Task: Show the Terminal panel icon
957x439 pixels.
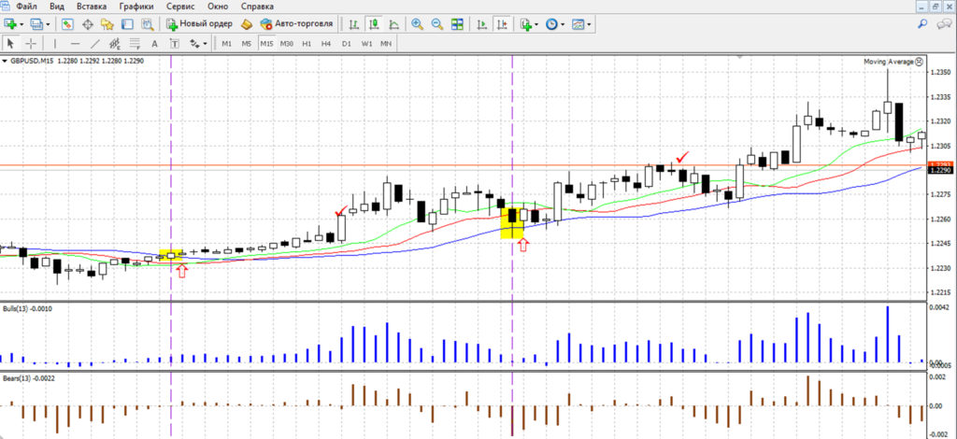Action: tap(127, 24)
